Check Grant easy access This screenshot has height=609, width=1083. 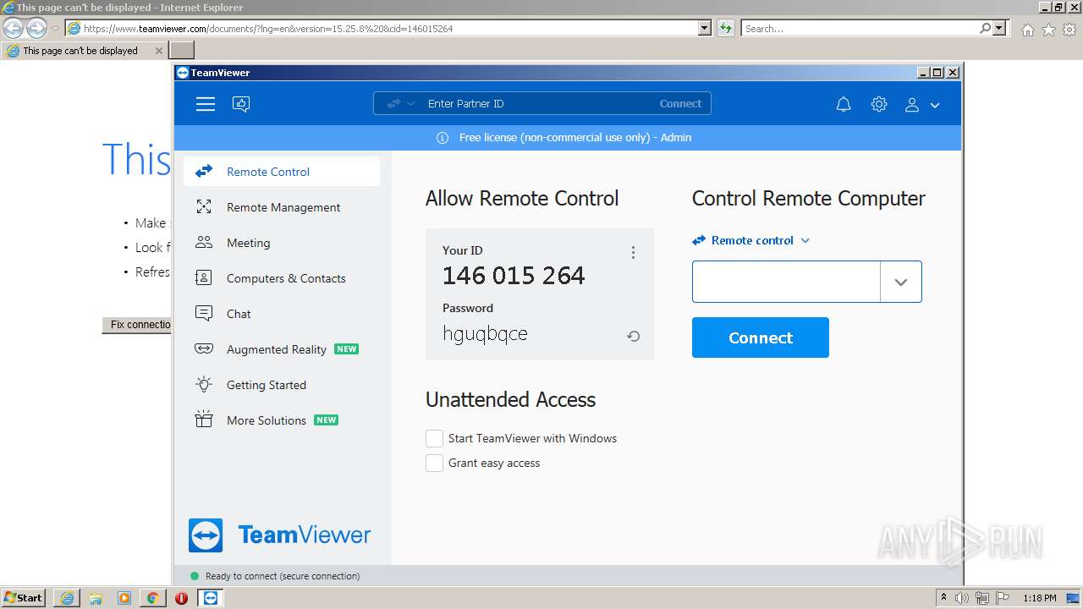click(434, 463)
